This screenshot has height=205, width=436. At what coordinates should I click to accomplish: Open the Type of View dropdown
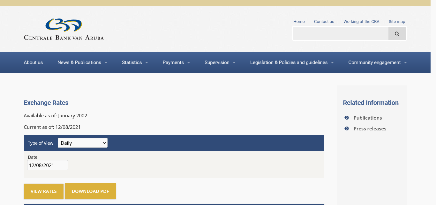click(x=83, y=143)
